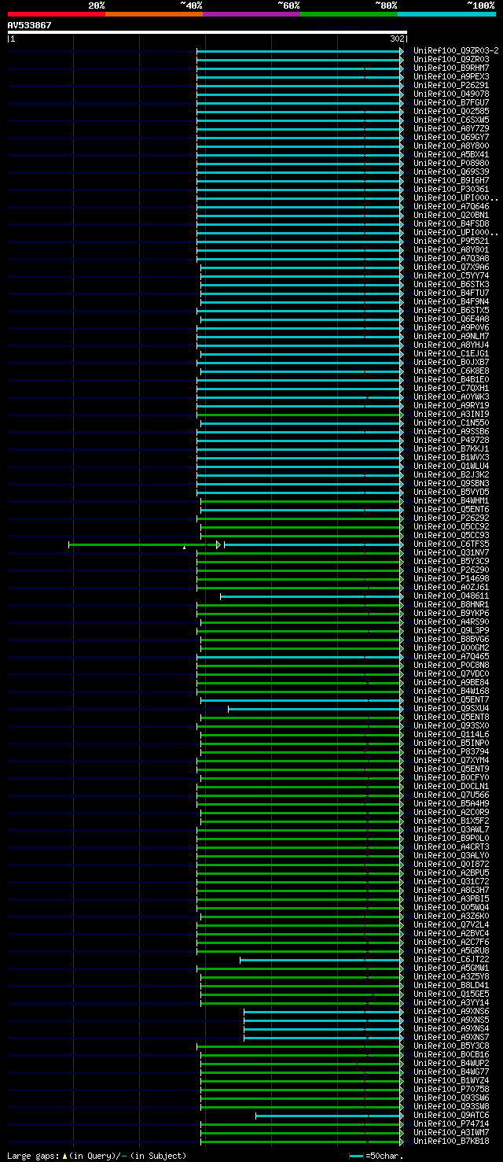Click the yellow gap marker in C6TFS5 alignment
The height and width of the screenshot is (1162, 503).
(x=184, y=547)
